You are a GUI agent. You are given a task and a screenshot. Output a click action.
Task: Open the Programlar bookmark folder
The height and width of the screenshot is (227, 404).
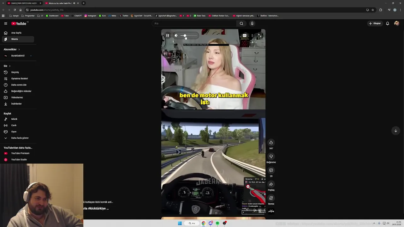pos(28,16)
